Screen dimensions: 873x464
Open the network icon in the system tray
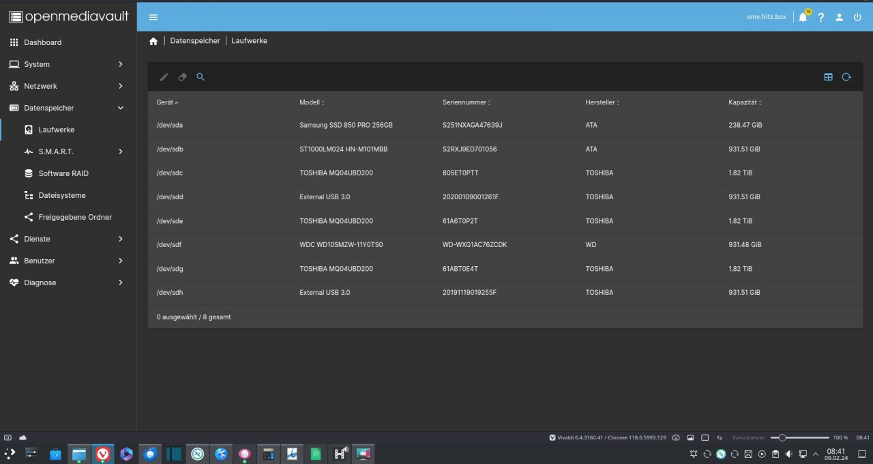[x=803, y=454]
